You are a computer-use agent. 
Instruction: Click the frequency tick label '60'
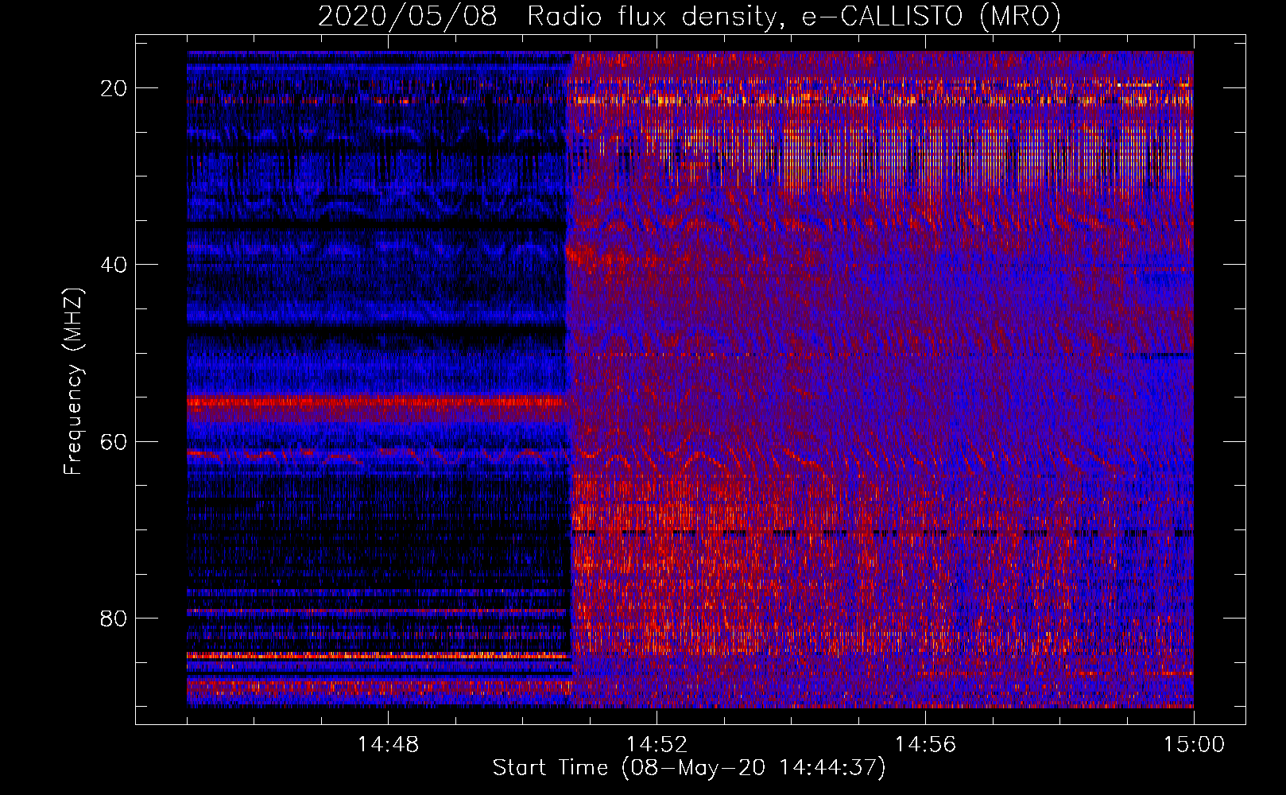tap(114, 441)
